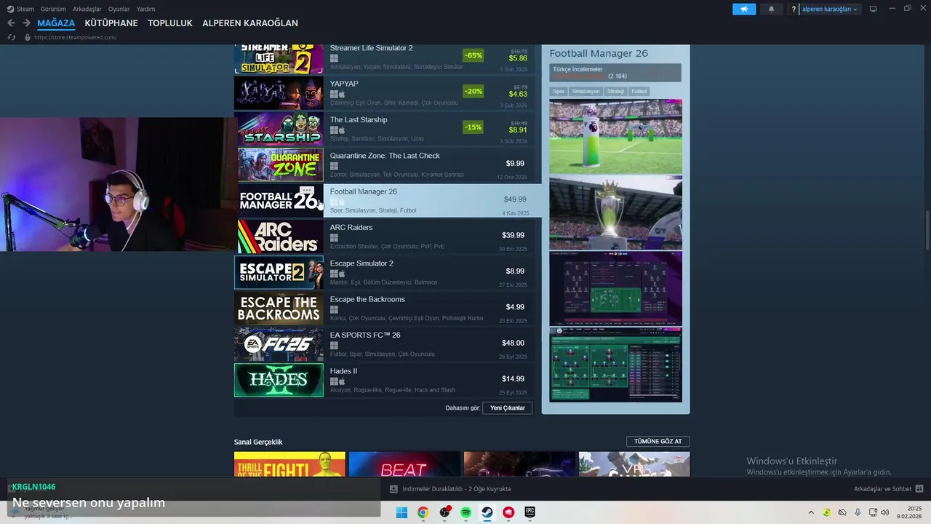Image resolution: width=931 pixels, height=524 pixels.
Task: Open the downloads icon in bottom bar
Action: click(x=393, y=489)
